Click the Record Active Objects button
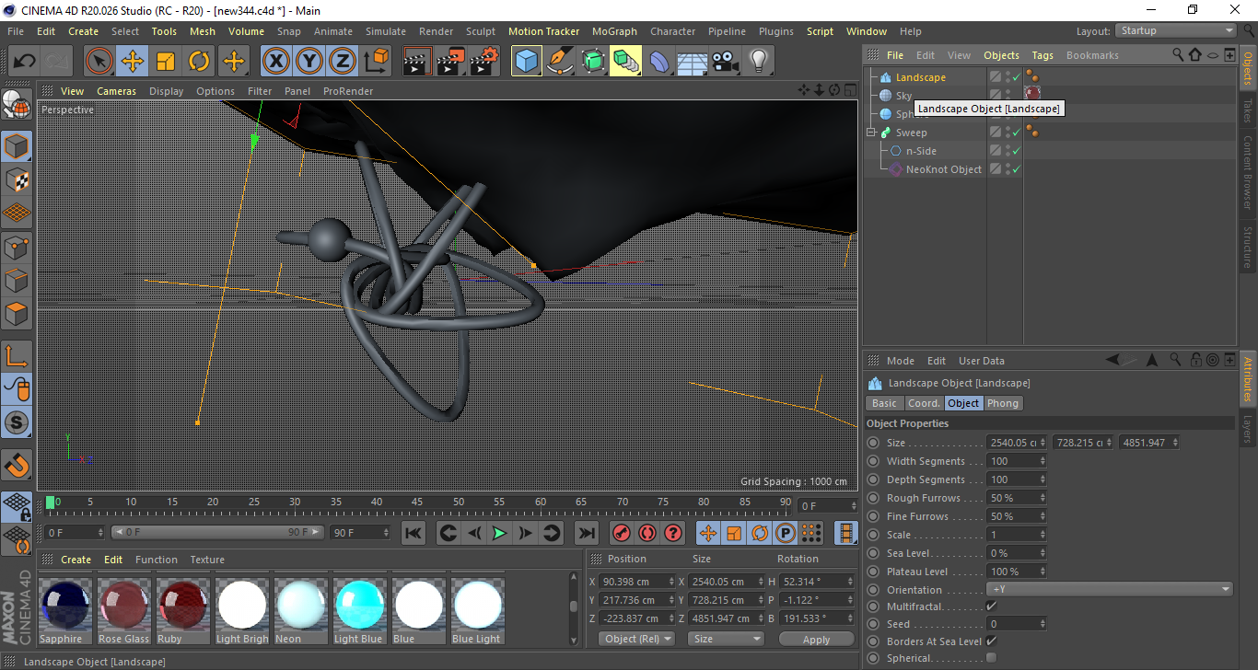 (622, 533)
